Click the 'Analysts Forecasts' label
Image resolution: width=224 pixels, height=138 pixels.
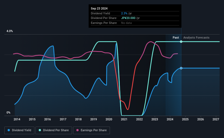196,37
